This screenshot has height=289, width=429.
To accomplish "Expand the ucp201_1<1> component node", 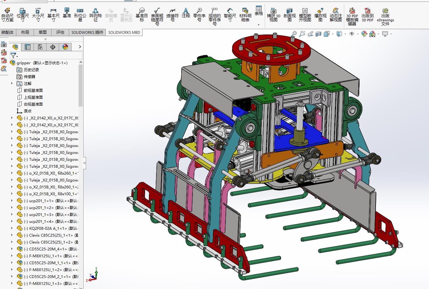I will click(12, 201).
